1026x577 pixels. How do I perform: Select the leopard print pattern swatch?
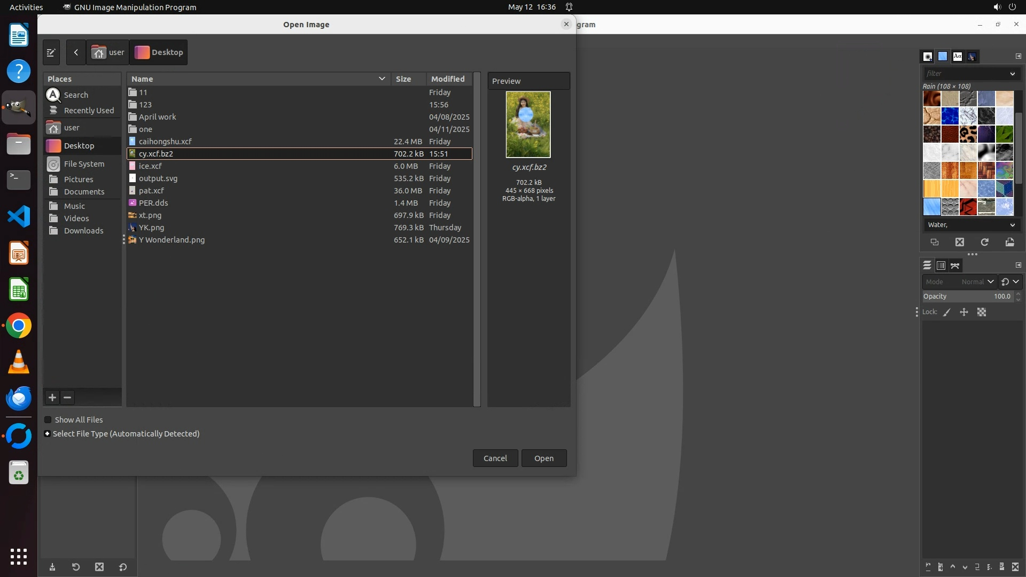(x=968, y=134)
